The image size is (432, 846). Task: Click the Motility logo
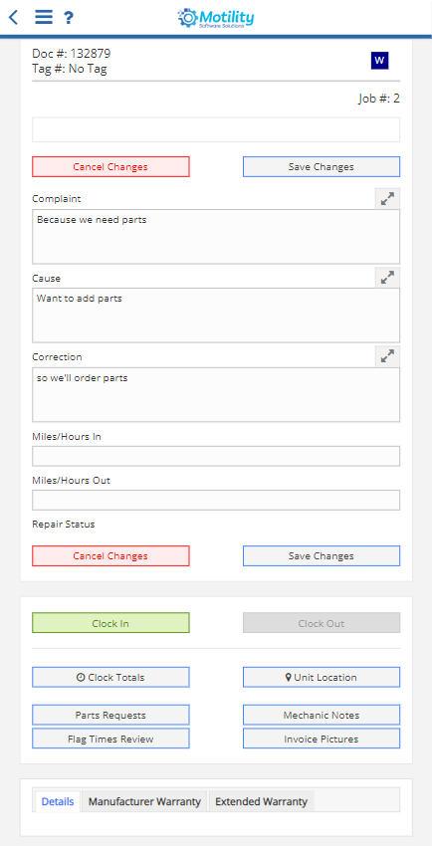click(216, 18)
